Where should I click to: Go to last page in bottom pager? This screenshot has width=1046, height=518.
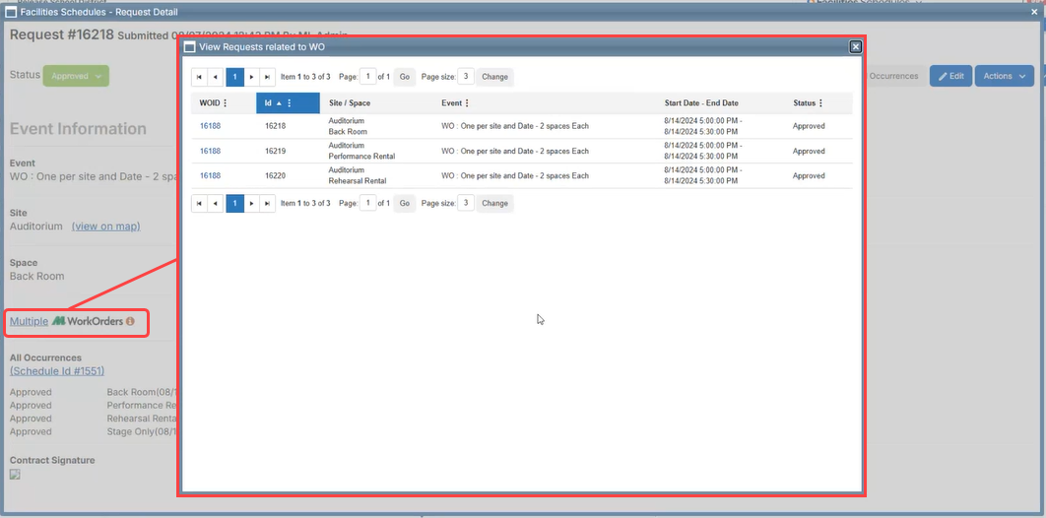pyautogui.click(x=267, y=203)
